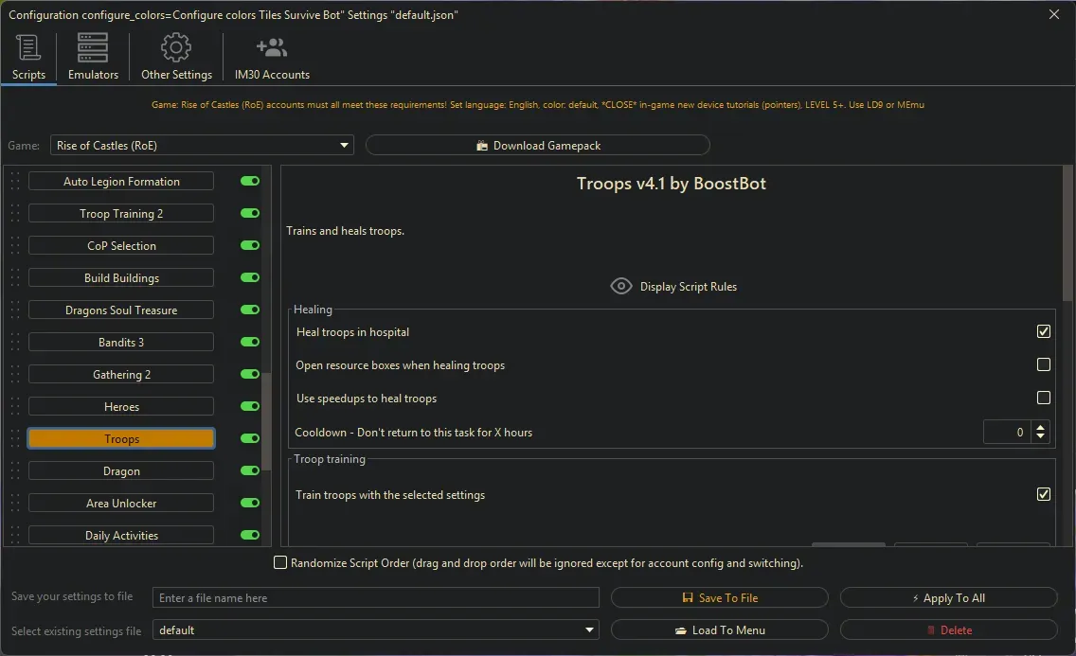Toggle Dragons Soul Treasure switch
Viewport: 1076px width, 656px height.
pos(250,310)
